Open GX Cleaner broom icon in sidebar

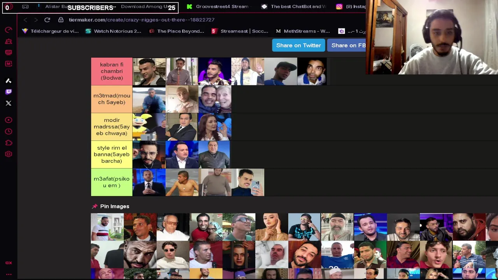[x=9, y=41]
